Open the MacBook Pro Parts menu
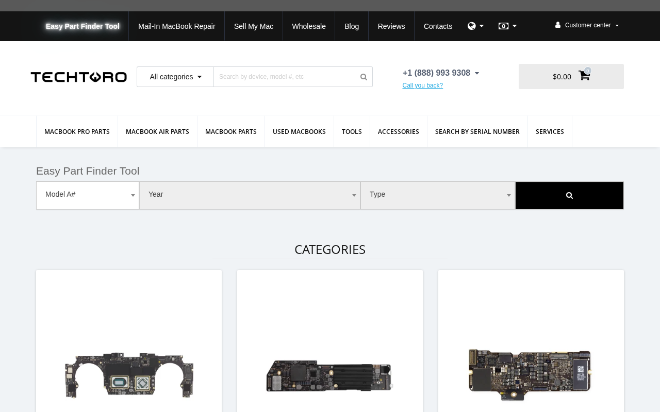Viewport: 660px width, 412px height. click(x=77, y=132)
